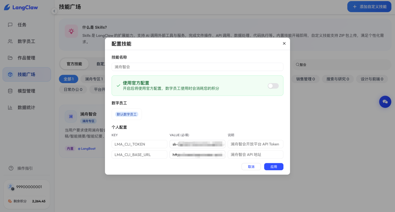Viewport: 395px width, 212px height.
Task: Click the LMA_CLI_TOKEN value field starting with sk-
Action: pos(197,144)
